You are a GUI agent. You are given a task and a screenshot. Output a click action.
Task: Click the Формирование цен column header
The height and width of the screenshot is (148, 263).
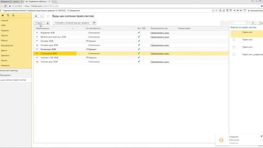(x=159, y=28)
